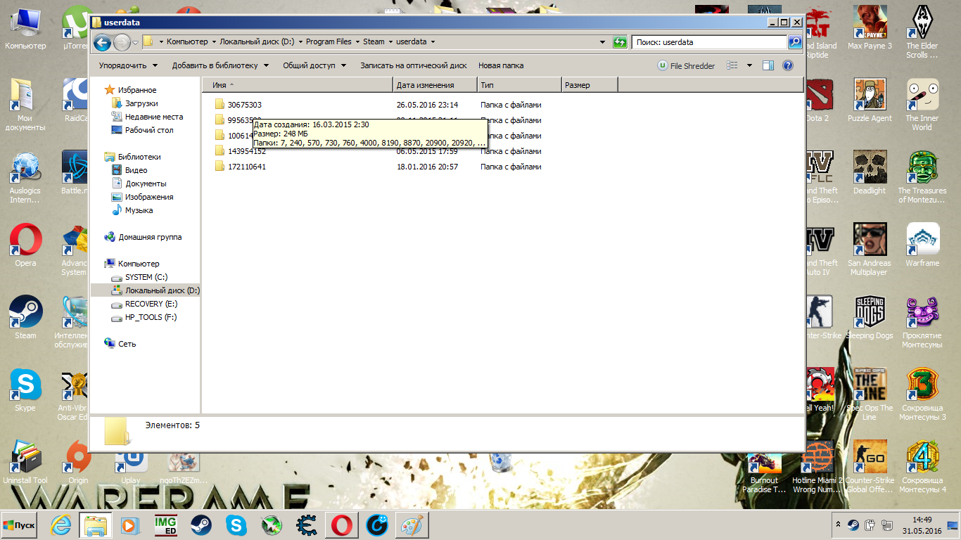Open recent pages dropdown beside Forward button

135,42
